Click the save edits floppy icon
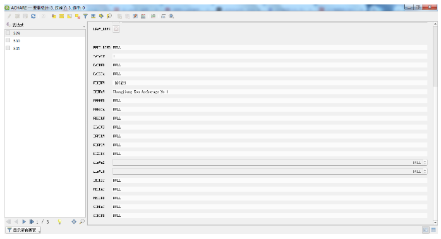This screenshot has width=441, height=239. click(x=25, y=16)
